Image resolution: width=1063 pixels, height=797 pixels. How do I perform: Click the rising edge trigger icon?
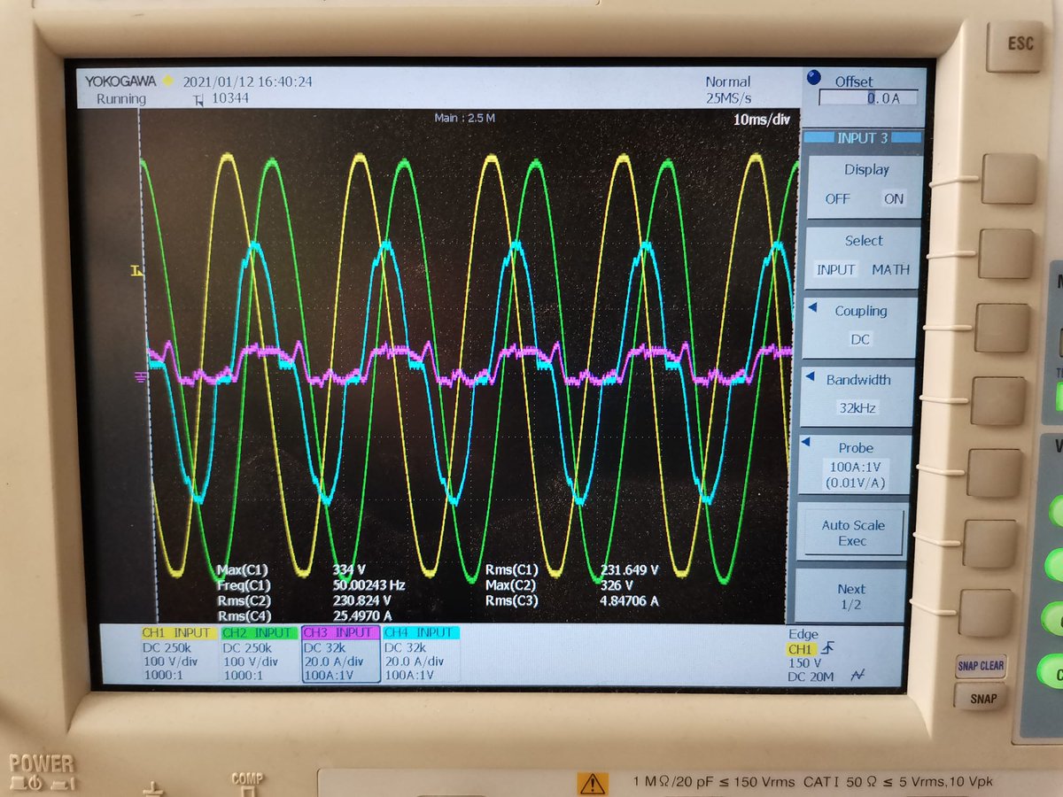826,649
